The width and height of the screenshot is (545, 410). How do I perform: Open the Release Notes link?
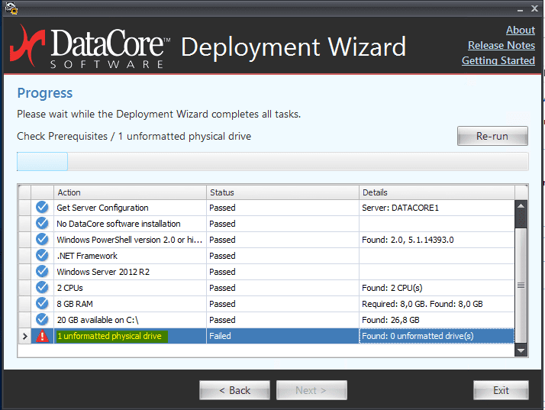click(x=501, y=45)
